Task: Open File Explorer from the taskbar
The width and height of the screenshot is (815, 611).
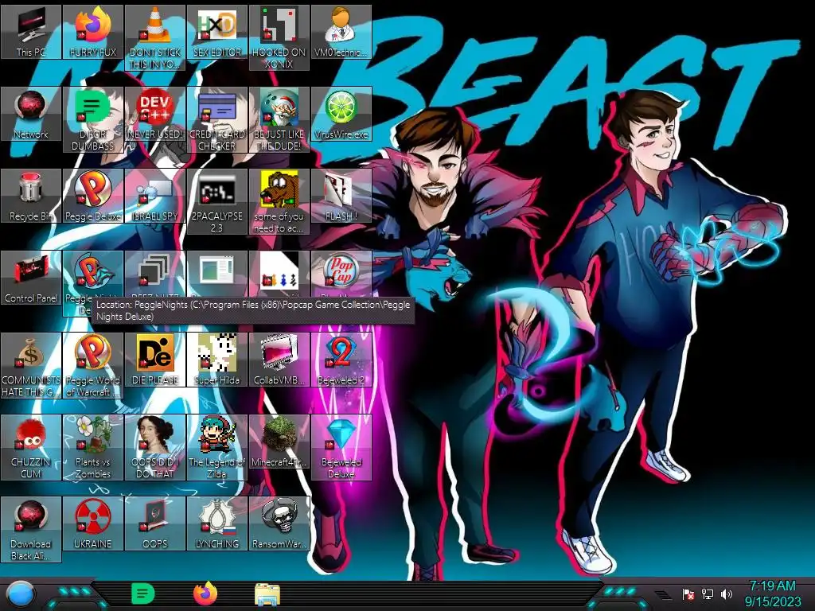Action: pyautogui.click(x=267, y=595)
